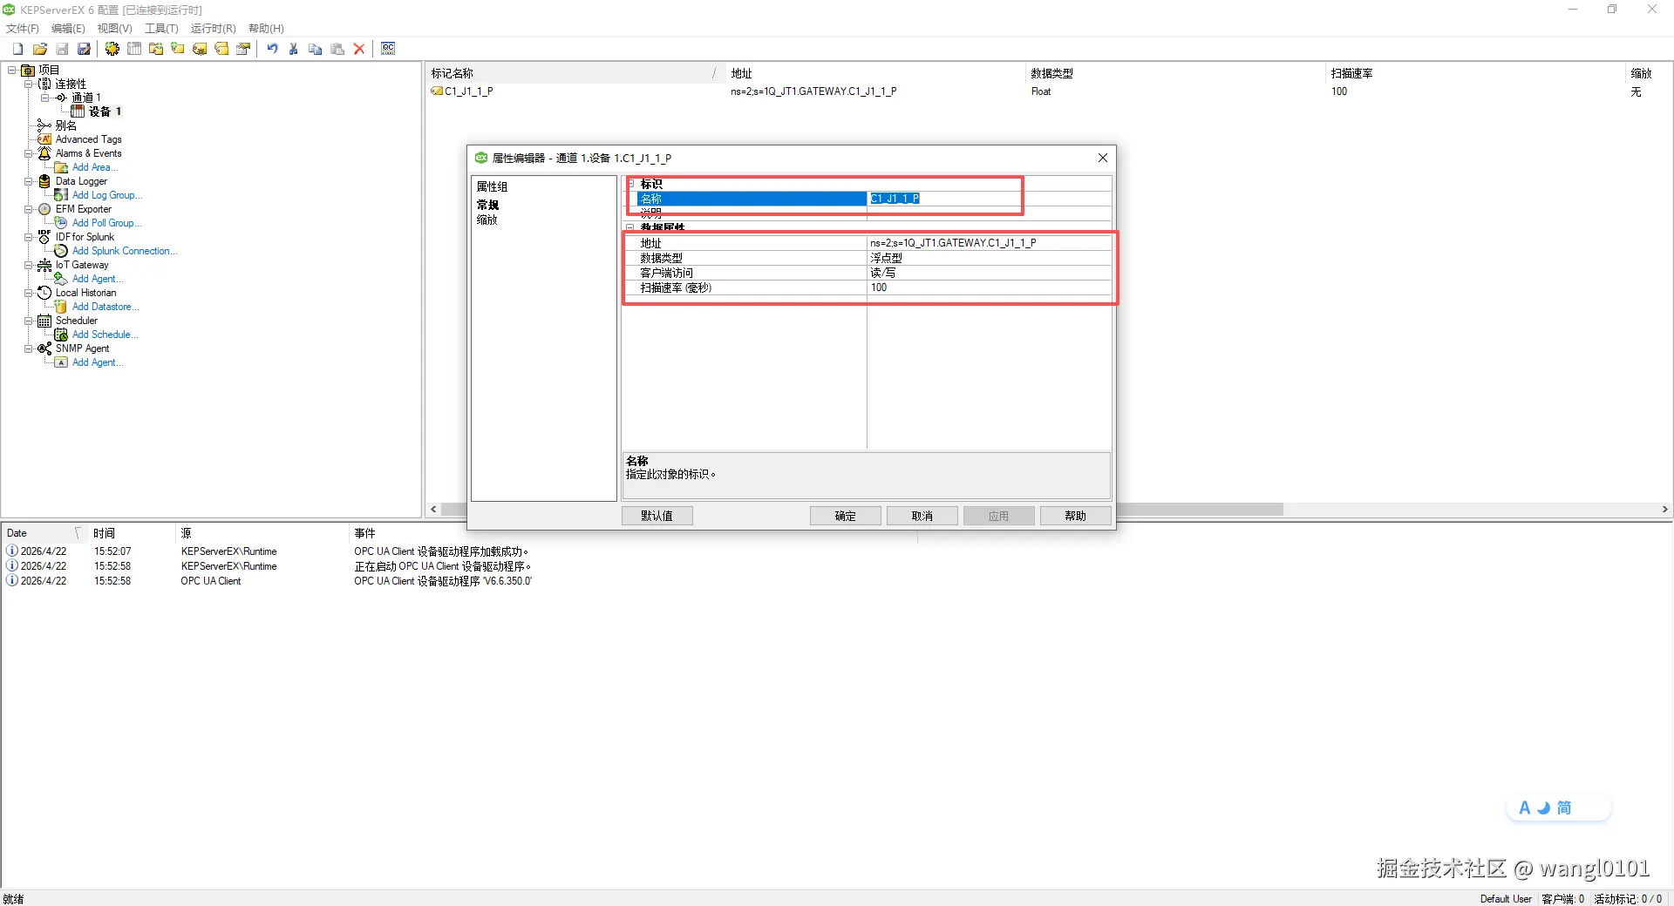Click the 地址 value field in editor
This screenshot has height=906, width=1674.
[989, 243]
